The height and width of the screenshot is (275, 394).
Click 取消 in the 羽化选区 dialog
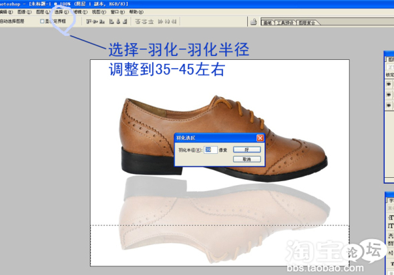click(247, 159)
